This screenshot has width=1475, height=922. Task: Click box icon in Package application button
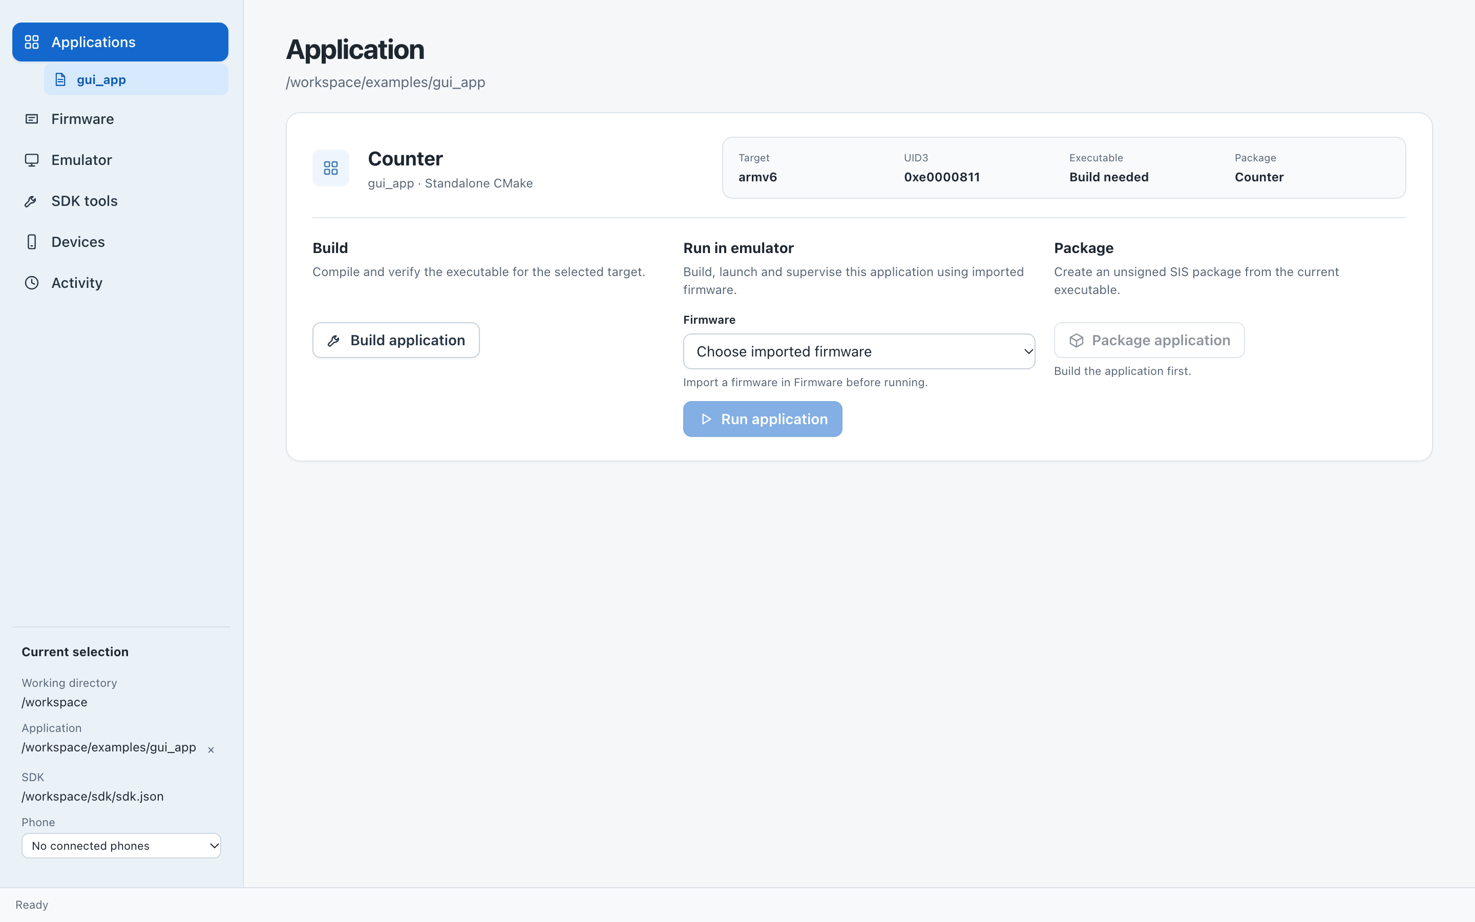pyautogui.click(x=1077, y=340)
